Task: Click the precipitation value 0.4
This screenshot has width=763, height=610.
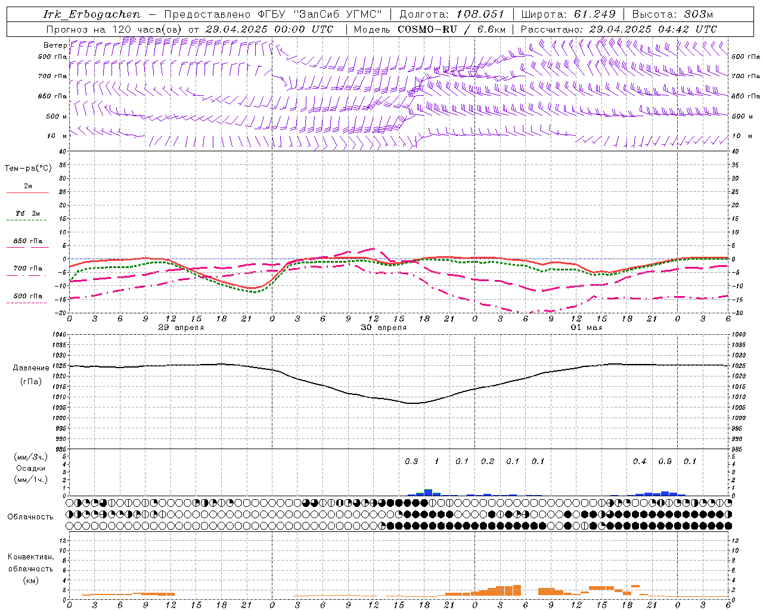Action: pyautogui.click(x=640, y=461)
